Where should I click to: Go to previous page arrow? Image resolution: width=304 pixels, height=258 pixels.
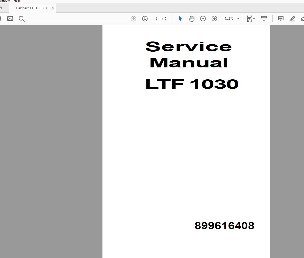point(133,19)
